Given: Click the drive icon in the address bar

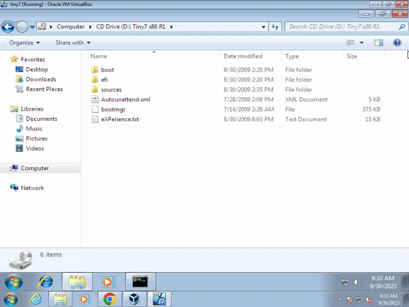Looking at the screenshot, I should (42, 27).
